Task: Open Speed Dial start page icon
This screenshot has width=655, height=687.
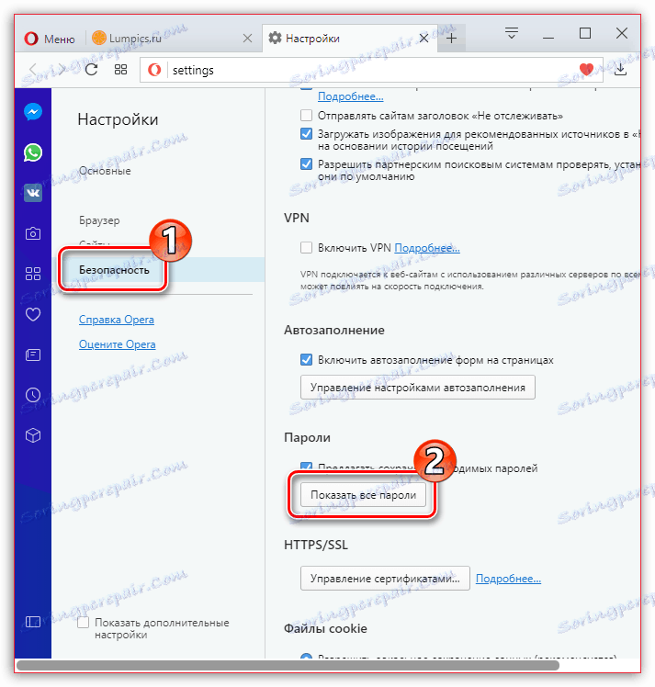Action: 120,70
